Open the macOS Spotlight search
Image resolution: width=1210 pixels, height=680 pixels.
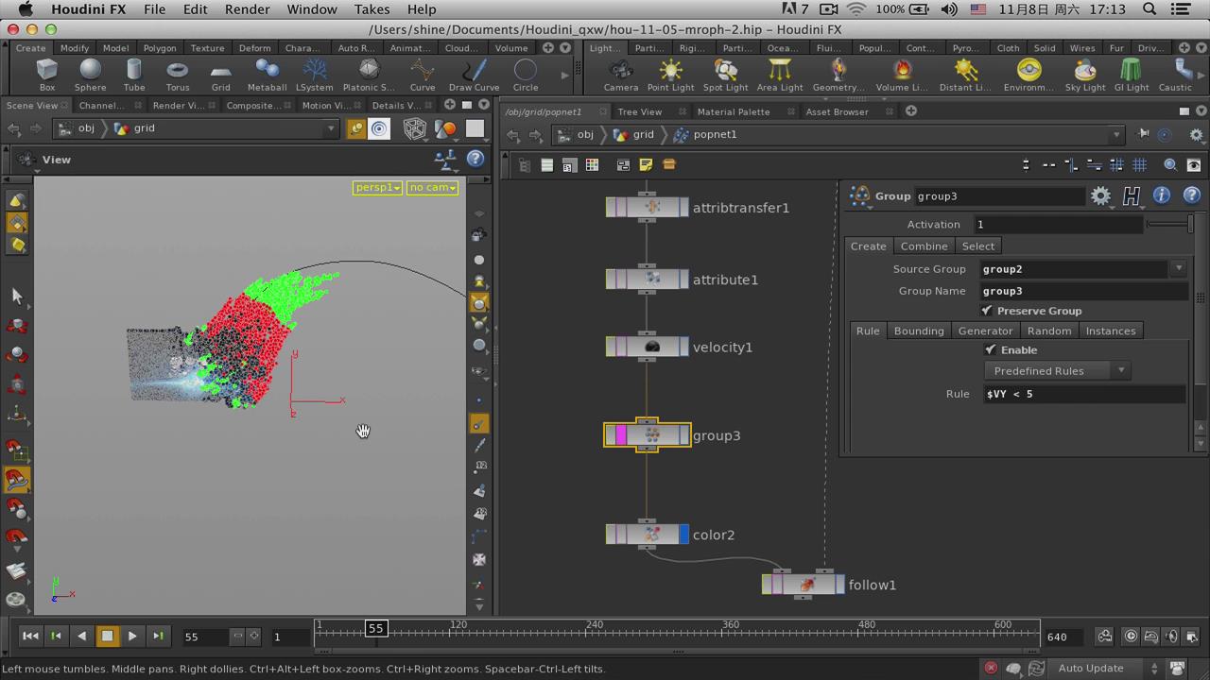point(1150,8)
